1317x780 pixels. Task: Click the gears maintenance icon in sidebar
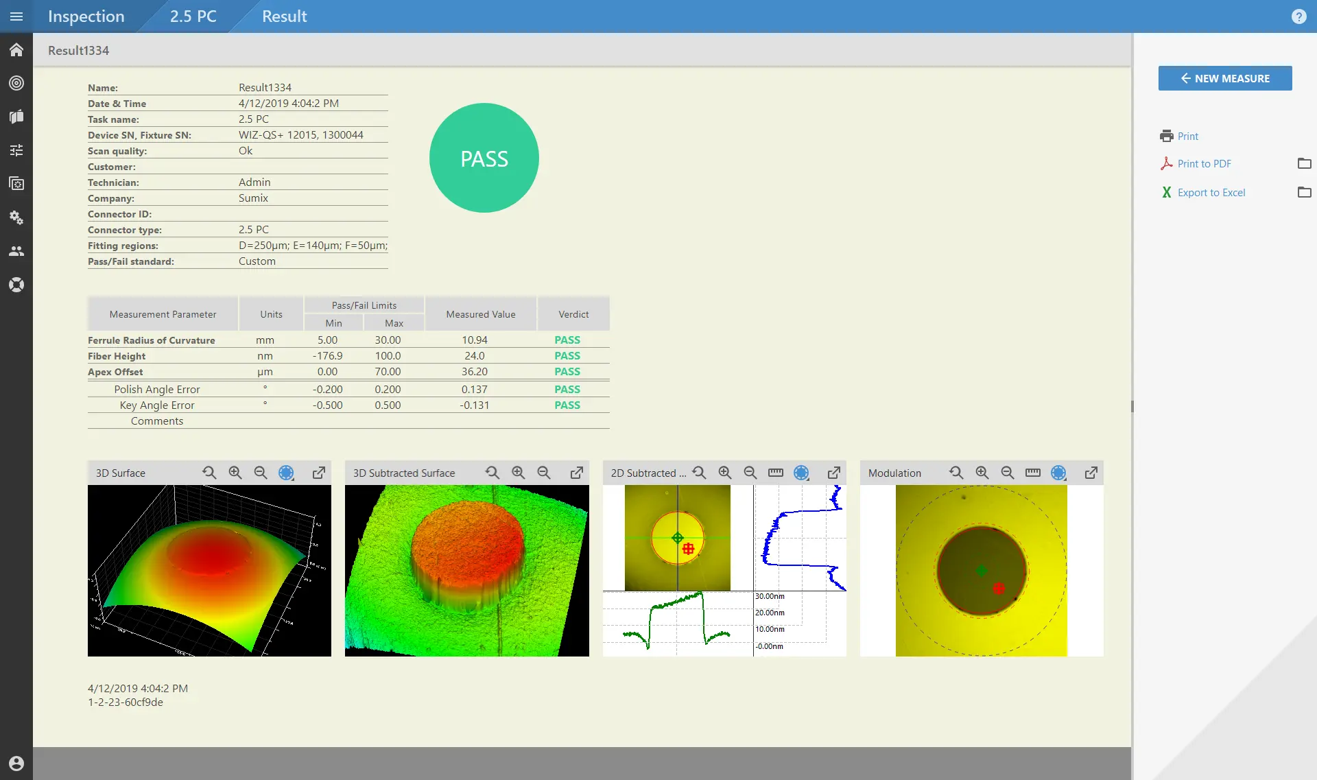(16, 217)
